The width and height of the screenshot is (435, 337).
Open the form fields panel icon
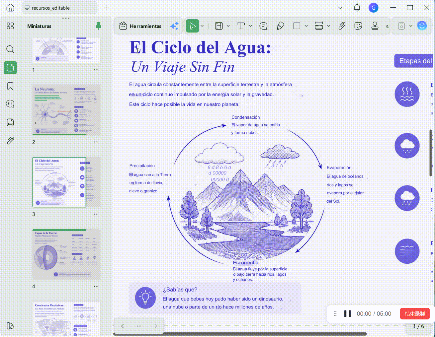[10, 122]
